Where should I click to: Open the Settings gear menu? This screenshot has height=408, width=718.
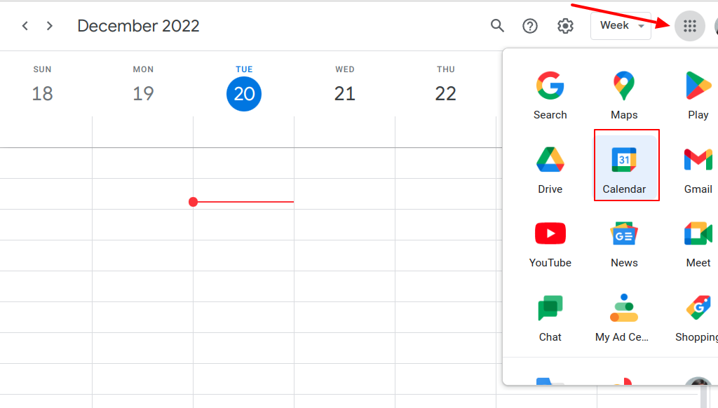[565, 26]
